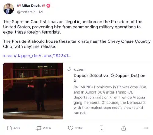Open the Dapper Detective card title

coord(110,78)
